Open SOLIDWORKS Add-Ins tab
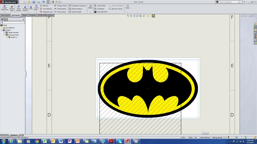Screen dimensions: 257x144 coord(46,15)
